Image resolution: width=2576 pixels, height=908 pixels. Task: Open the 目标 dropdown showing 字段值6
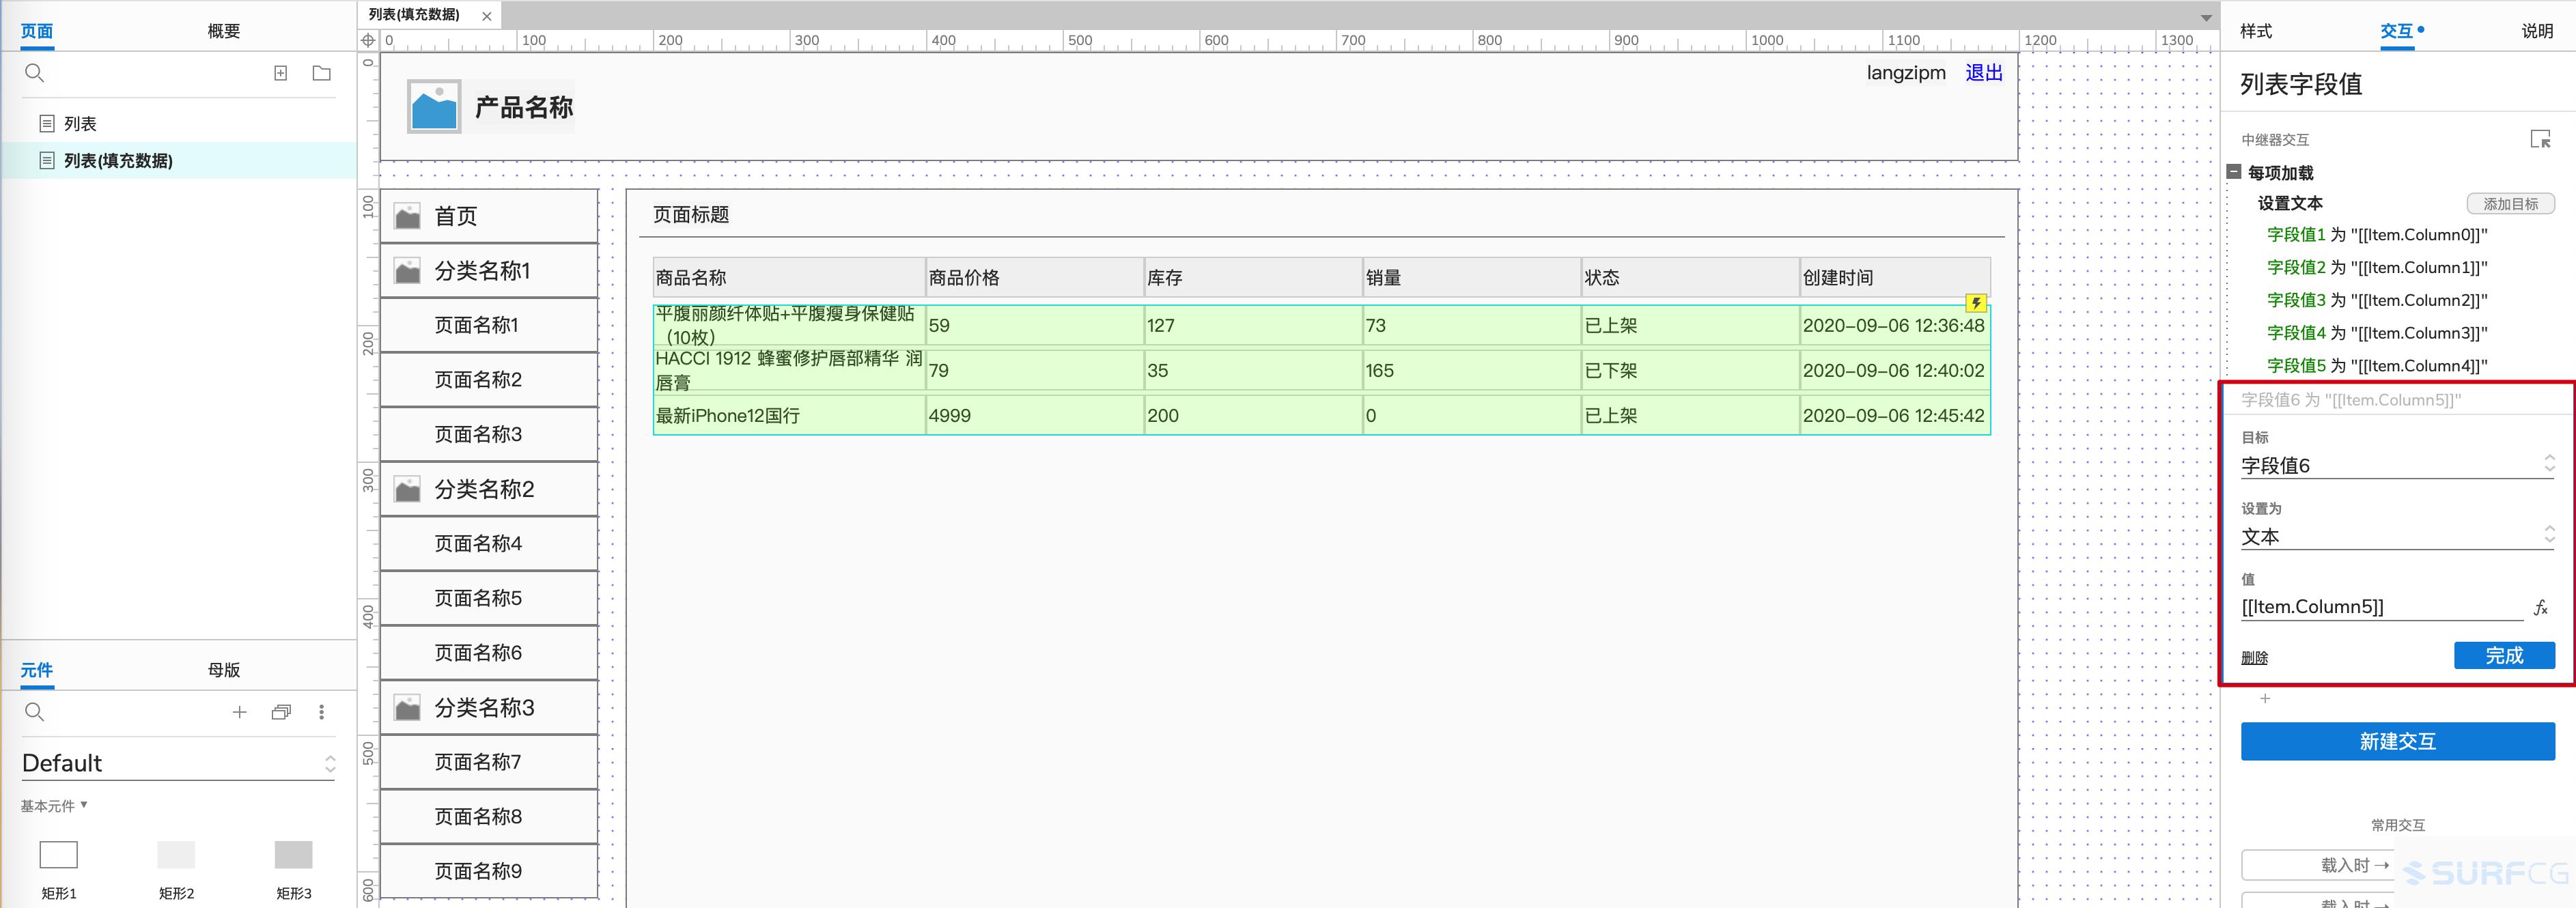point(2397,465)
